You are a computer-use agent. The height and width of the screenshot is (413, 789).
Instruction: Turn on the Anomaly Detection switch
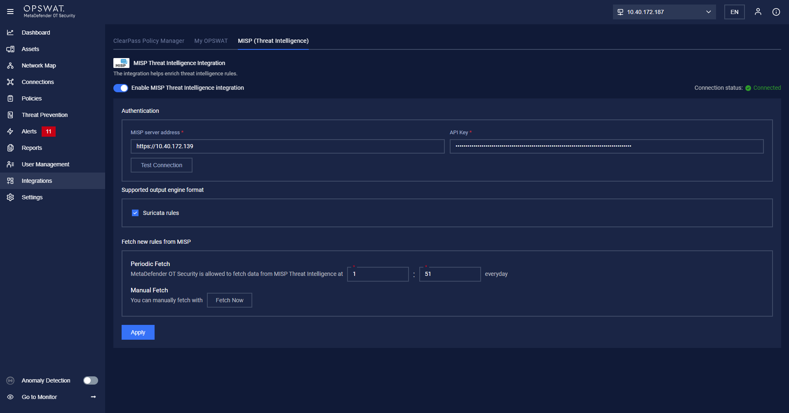[91, 380]
